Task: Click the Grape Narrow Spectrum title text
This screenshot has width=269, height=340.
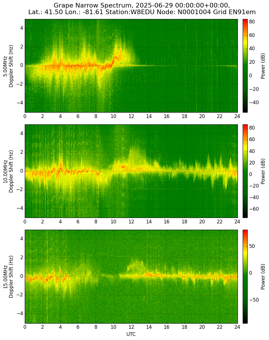Action: point(142,5)
